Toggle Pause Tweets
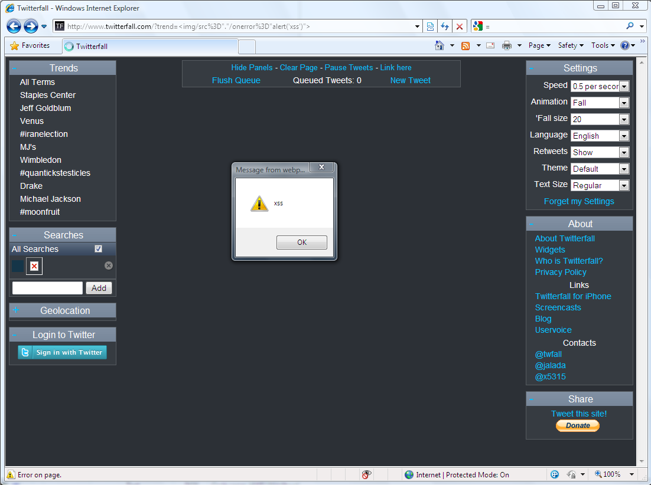This screenshot has height=485, width=651. pyautogui.click(x=349, y=68)
